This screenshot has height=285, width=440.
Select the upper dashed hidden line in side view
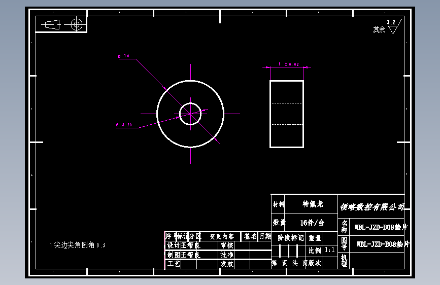click(x=287, y=103)
